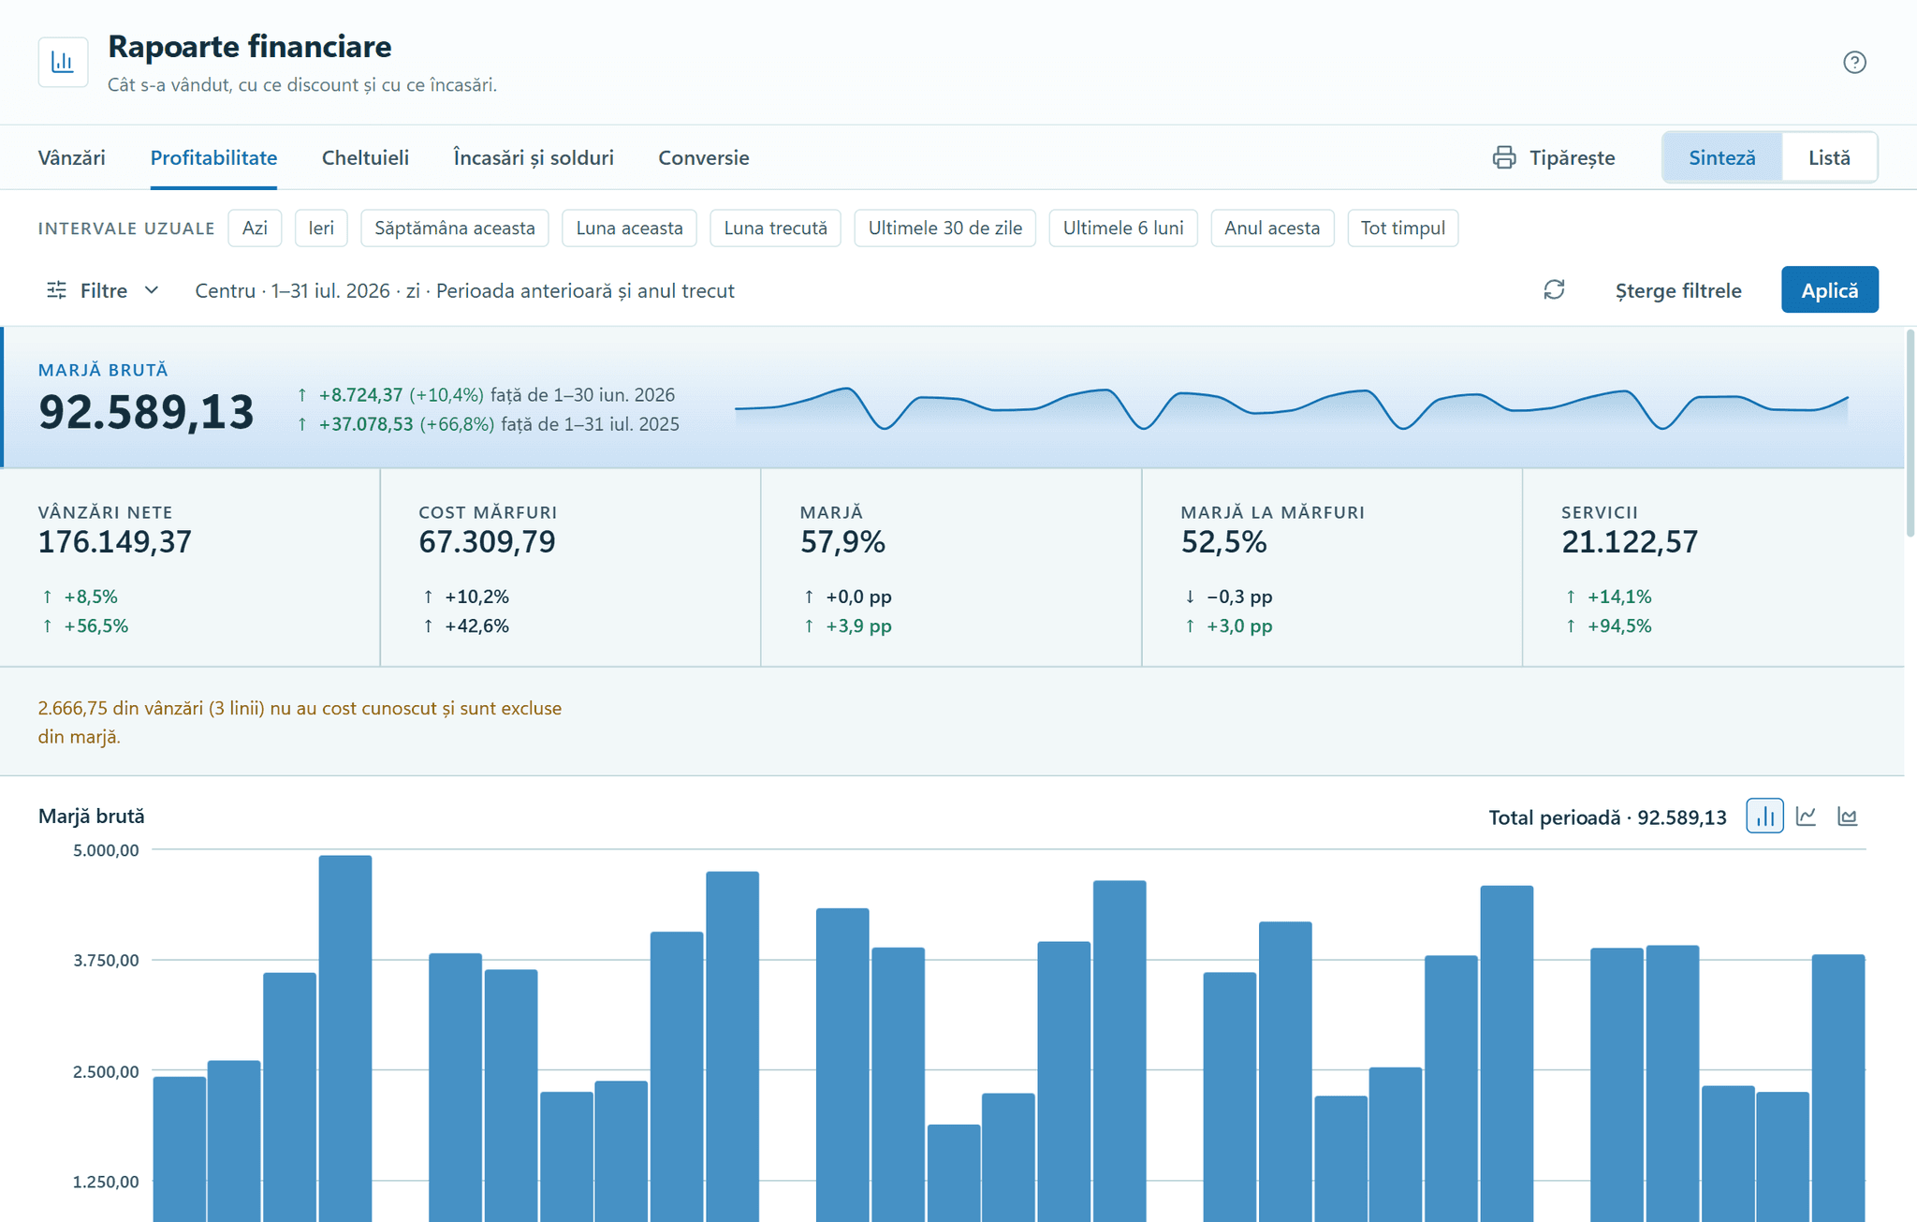This screenshot has width=1917, height=1222.
Task: Click Șterge filtrele
Action: click(1678, 290)
